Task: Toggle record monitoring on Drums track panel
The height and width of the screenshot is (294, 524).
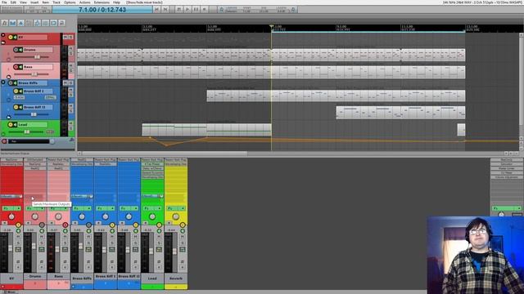Action: click(20, 50)
